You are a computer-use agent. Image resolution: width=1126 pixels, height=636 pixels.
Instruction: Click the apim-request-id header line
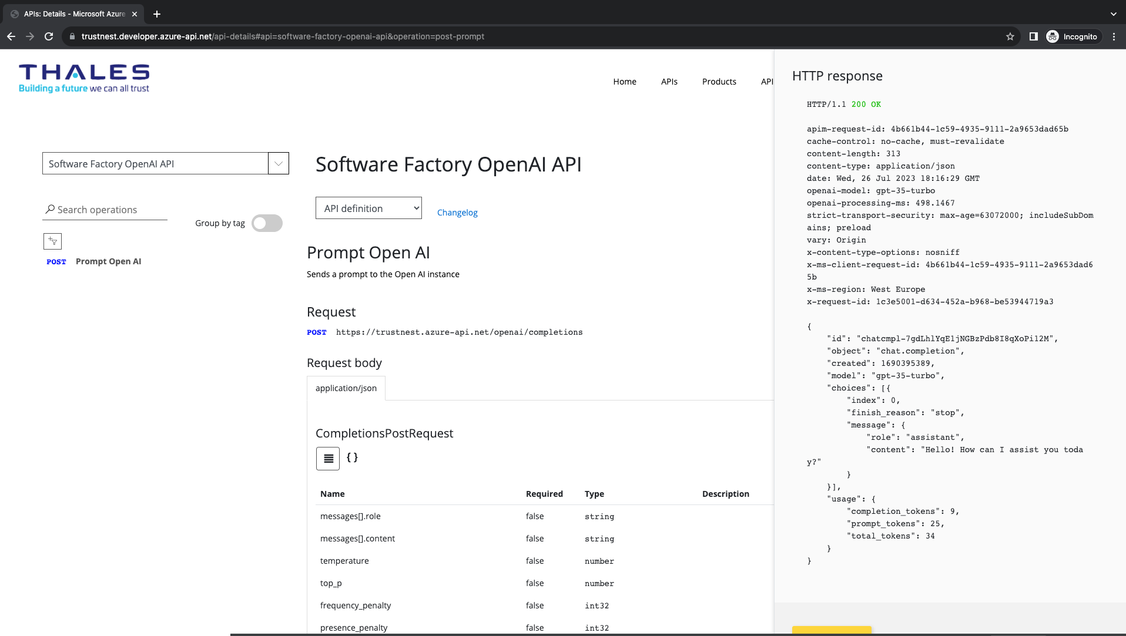[937, 129]
